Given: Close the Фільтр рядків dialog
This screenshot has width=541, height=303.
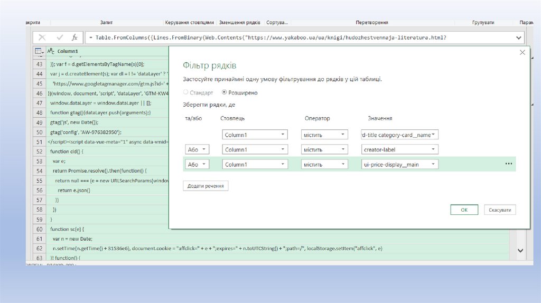Looking at the screenshot, I should [x=522, y=52].
